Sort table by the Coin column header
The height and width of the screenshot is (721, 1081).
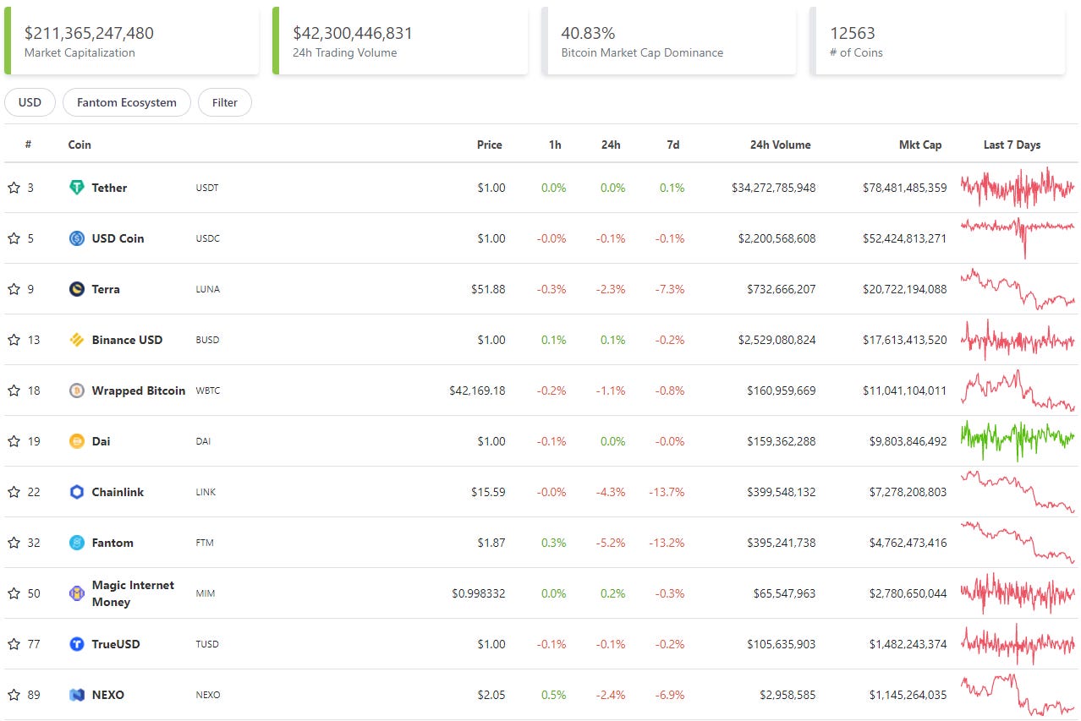80,145
